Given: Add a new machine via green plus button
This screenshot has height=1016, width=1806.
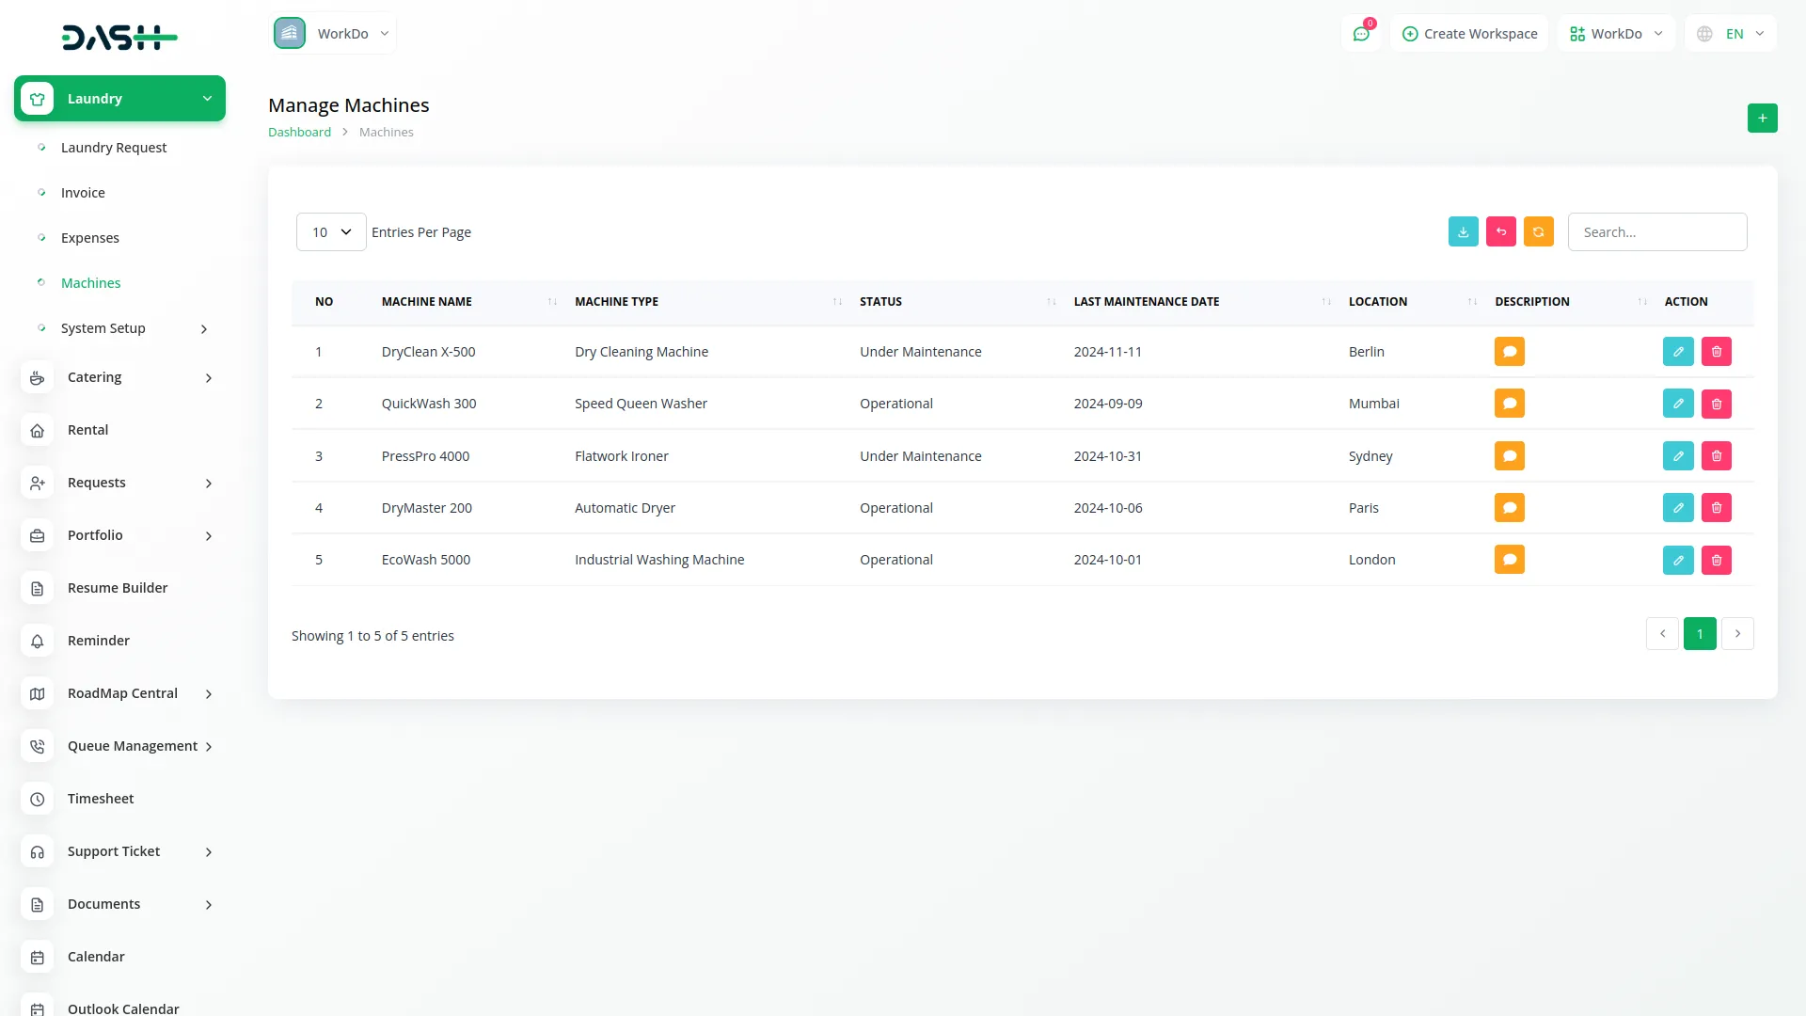Looking at the screenshot, I should (1763, 119).
